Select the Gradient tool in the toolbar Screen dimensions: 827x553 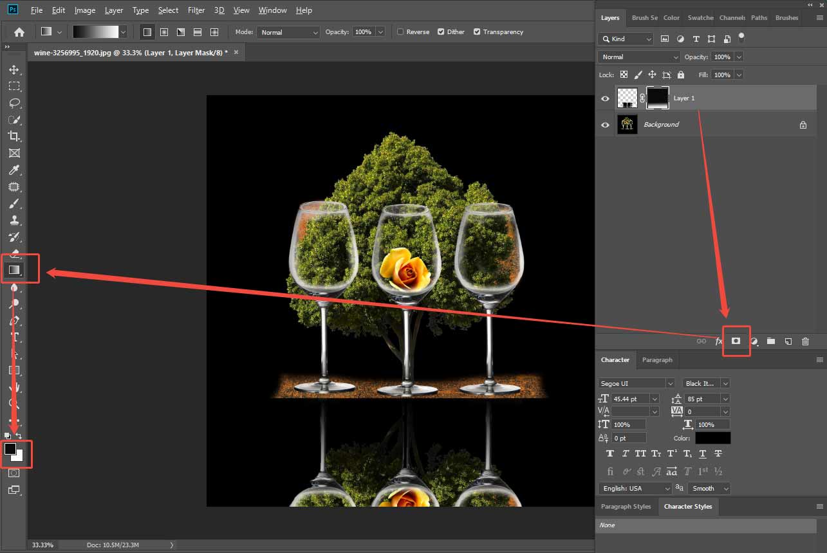(14, 269)
